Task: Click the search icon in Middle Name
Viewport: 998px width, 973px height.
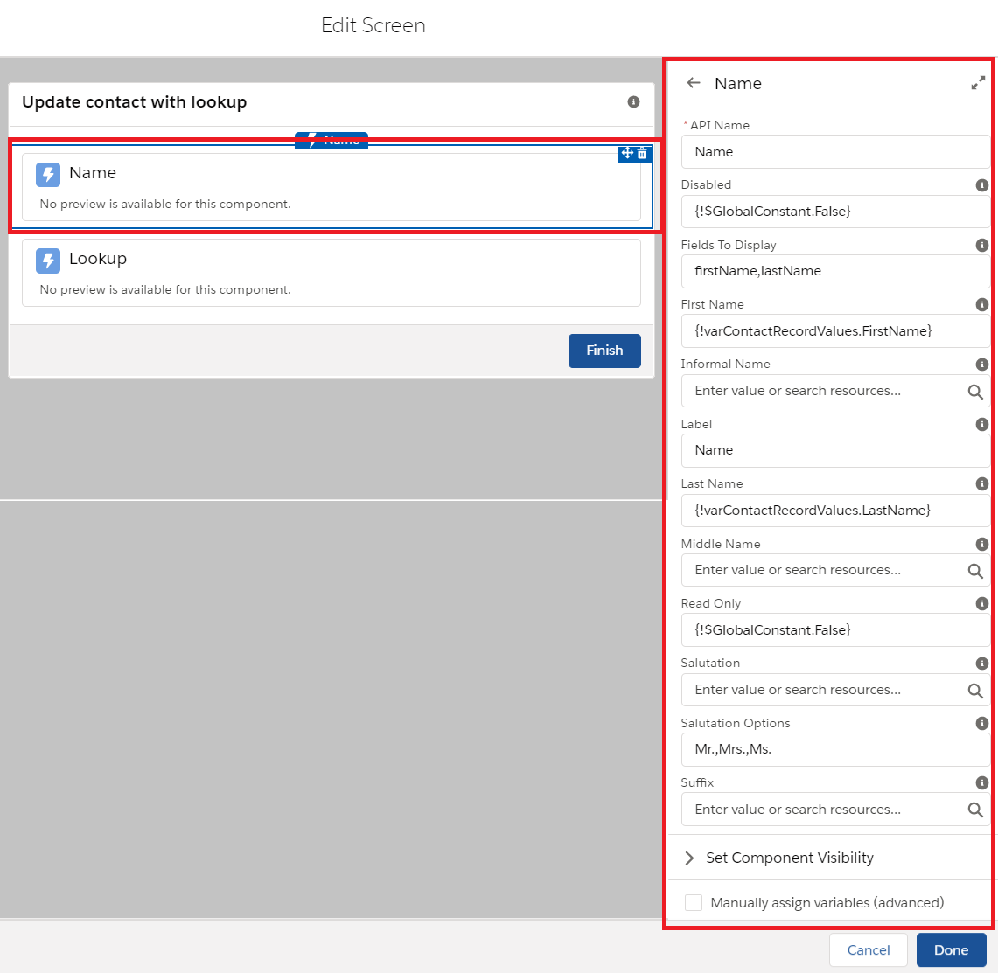Action: tap(975, 571)
